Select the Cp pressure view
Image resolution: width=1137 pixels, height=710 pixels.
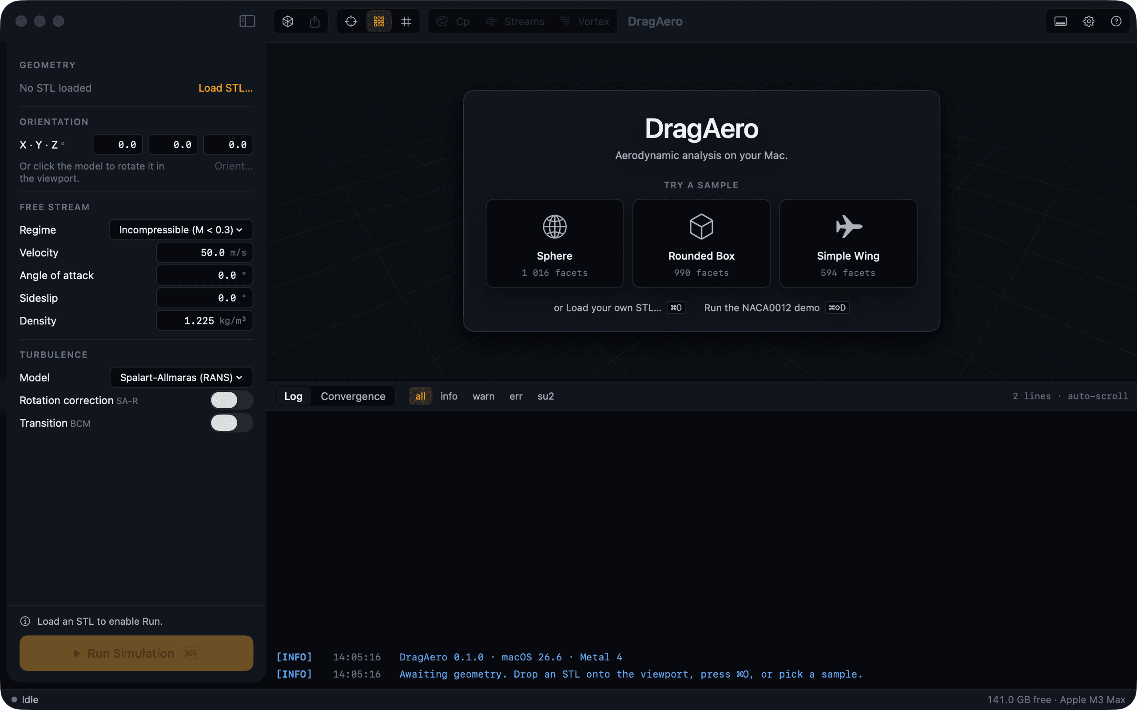point(453,21)
